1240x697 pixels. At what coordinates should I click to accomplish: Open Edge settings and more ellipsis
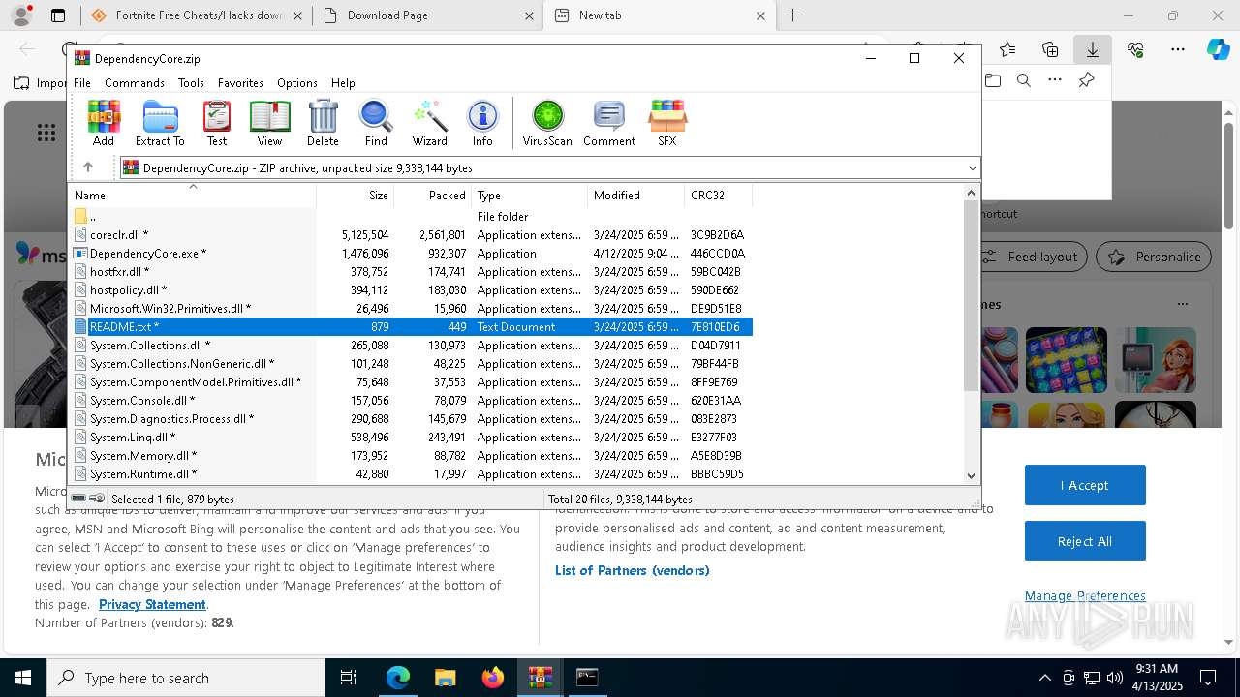(1178, 49)
